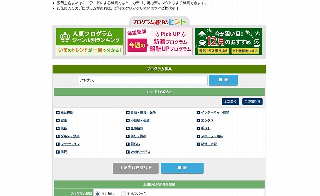Click arrow icon beside 金融・投資・保険
The width and height of the screenshot is (320, 196).
point(128,113)
